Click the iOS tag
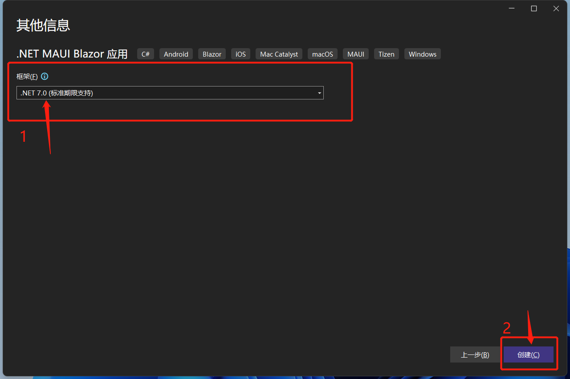Image resolution: width=570 pixels, height=379 pixels. 240,54
